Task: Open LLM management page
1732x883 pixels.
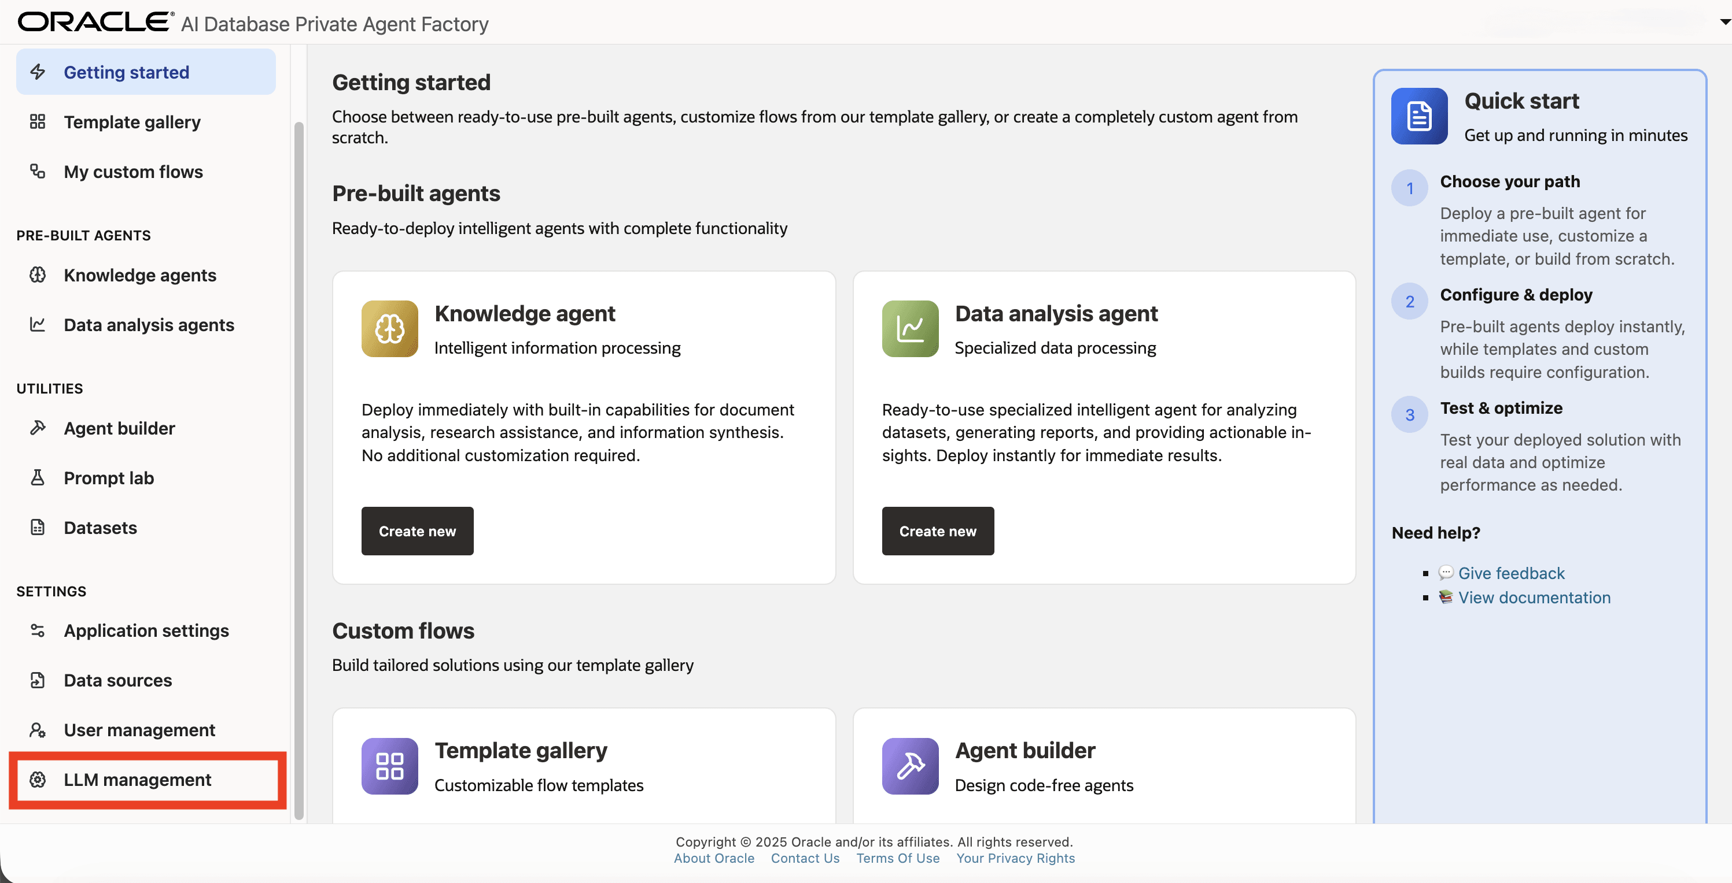Action: click(146, 780)
